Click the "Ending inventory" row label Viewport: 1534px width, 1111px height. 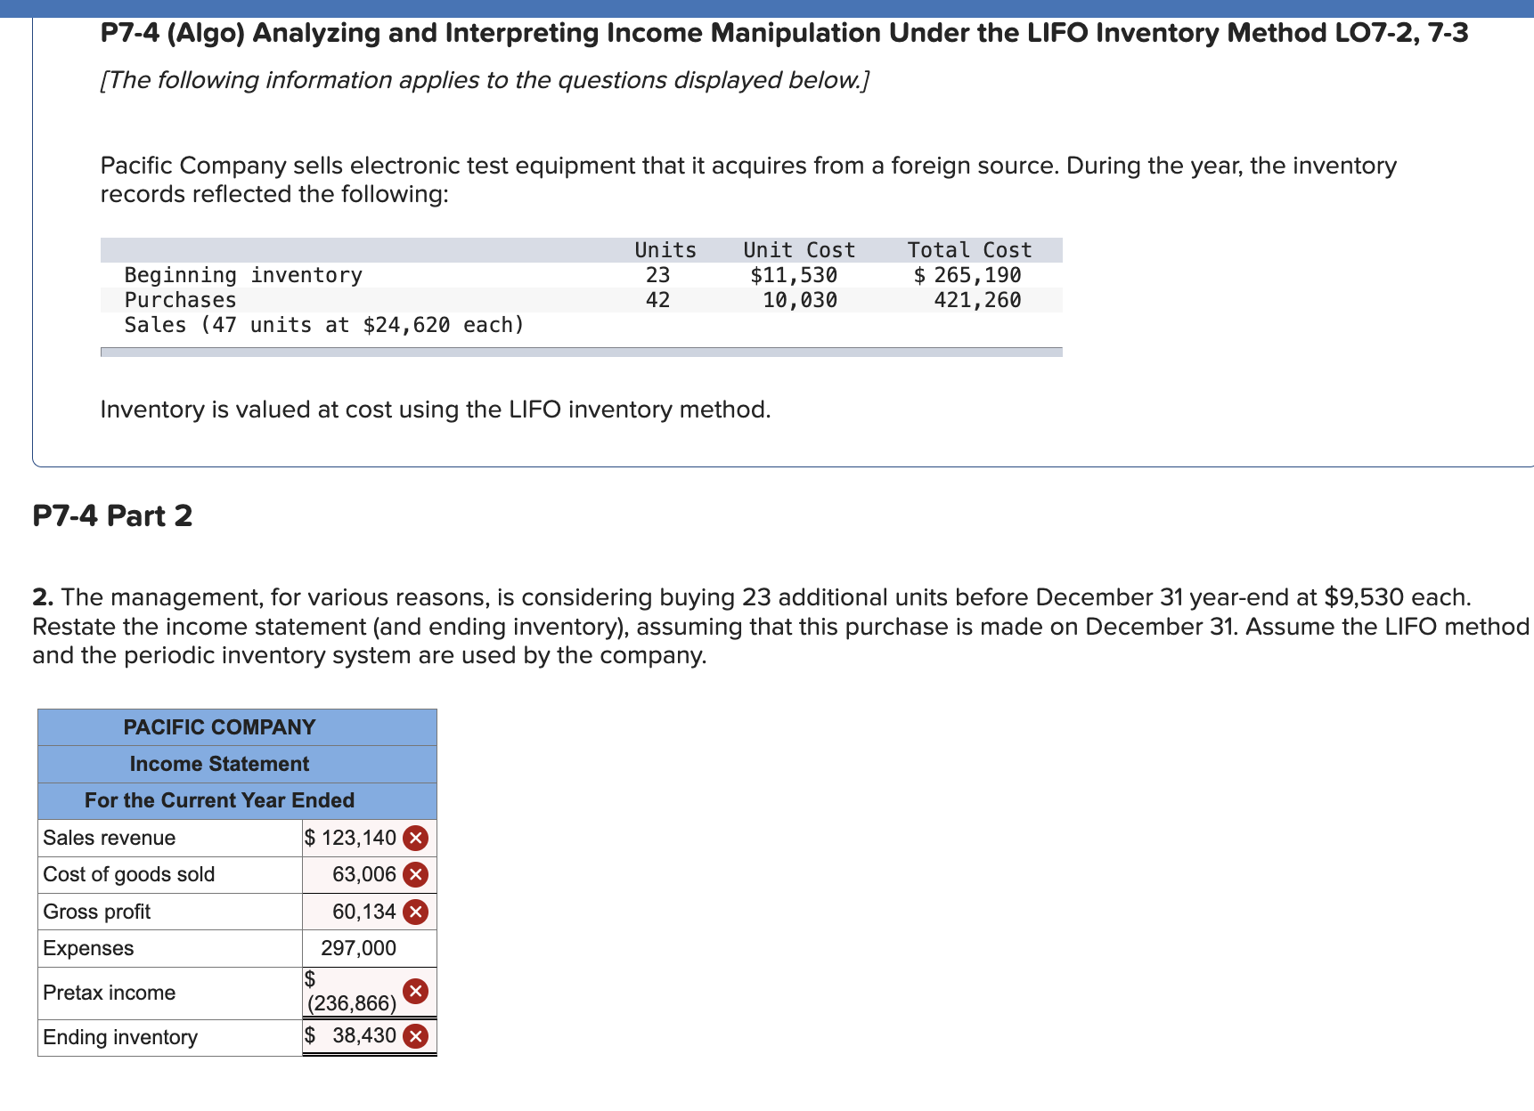(x=120, y=1037)
